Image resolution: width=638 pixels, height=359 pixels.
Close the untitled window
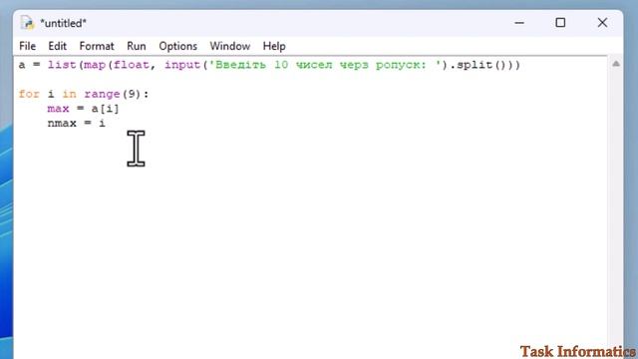602,22
